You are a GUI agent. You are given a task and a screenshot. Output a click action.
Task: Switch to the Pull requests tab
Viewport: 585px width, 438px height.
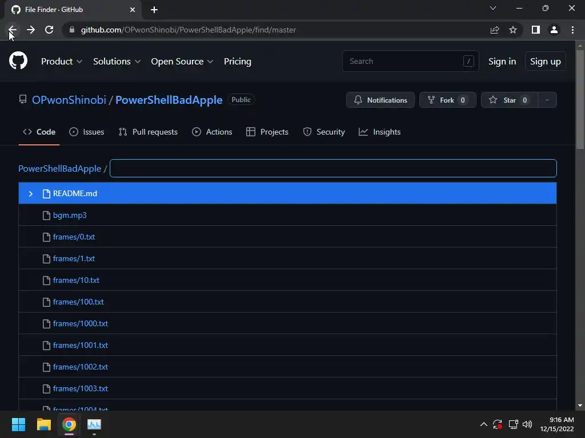[148, 132]
